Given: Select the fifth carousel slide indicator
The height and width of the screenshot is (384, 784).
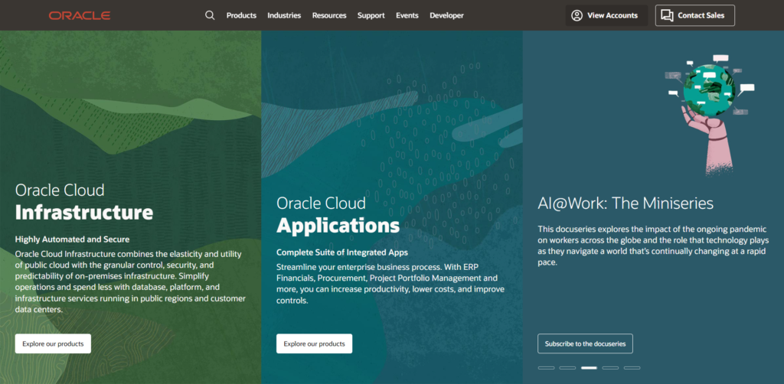Looking at the screenshot, I should (x=632, y=368).
